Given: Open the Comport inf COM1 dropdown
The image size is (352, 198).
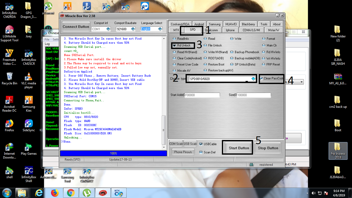Looking at the screenshot, I should point(101,29).
